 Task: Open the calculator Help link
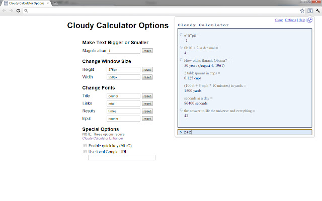tap(301, 20)
